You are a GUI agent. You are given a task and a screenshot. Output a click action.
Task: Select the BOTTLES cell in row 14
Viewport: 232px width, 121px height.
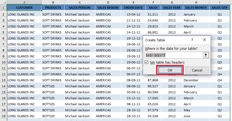[53, 86]
